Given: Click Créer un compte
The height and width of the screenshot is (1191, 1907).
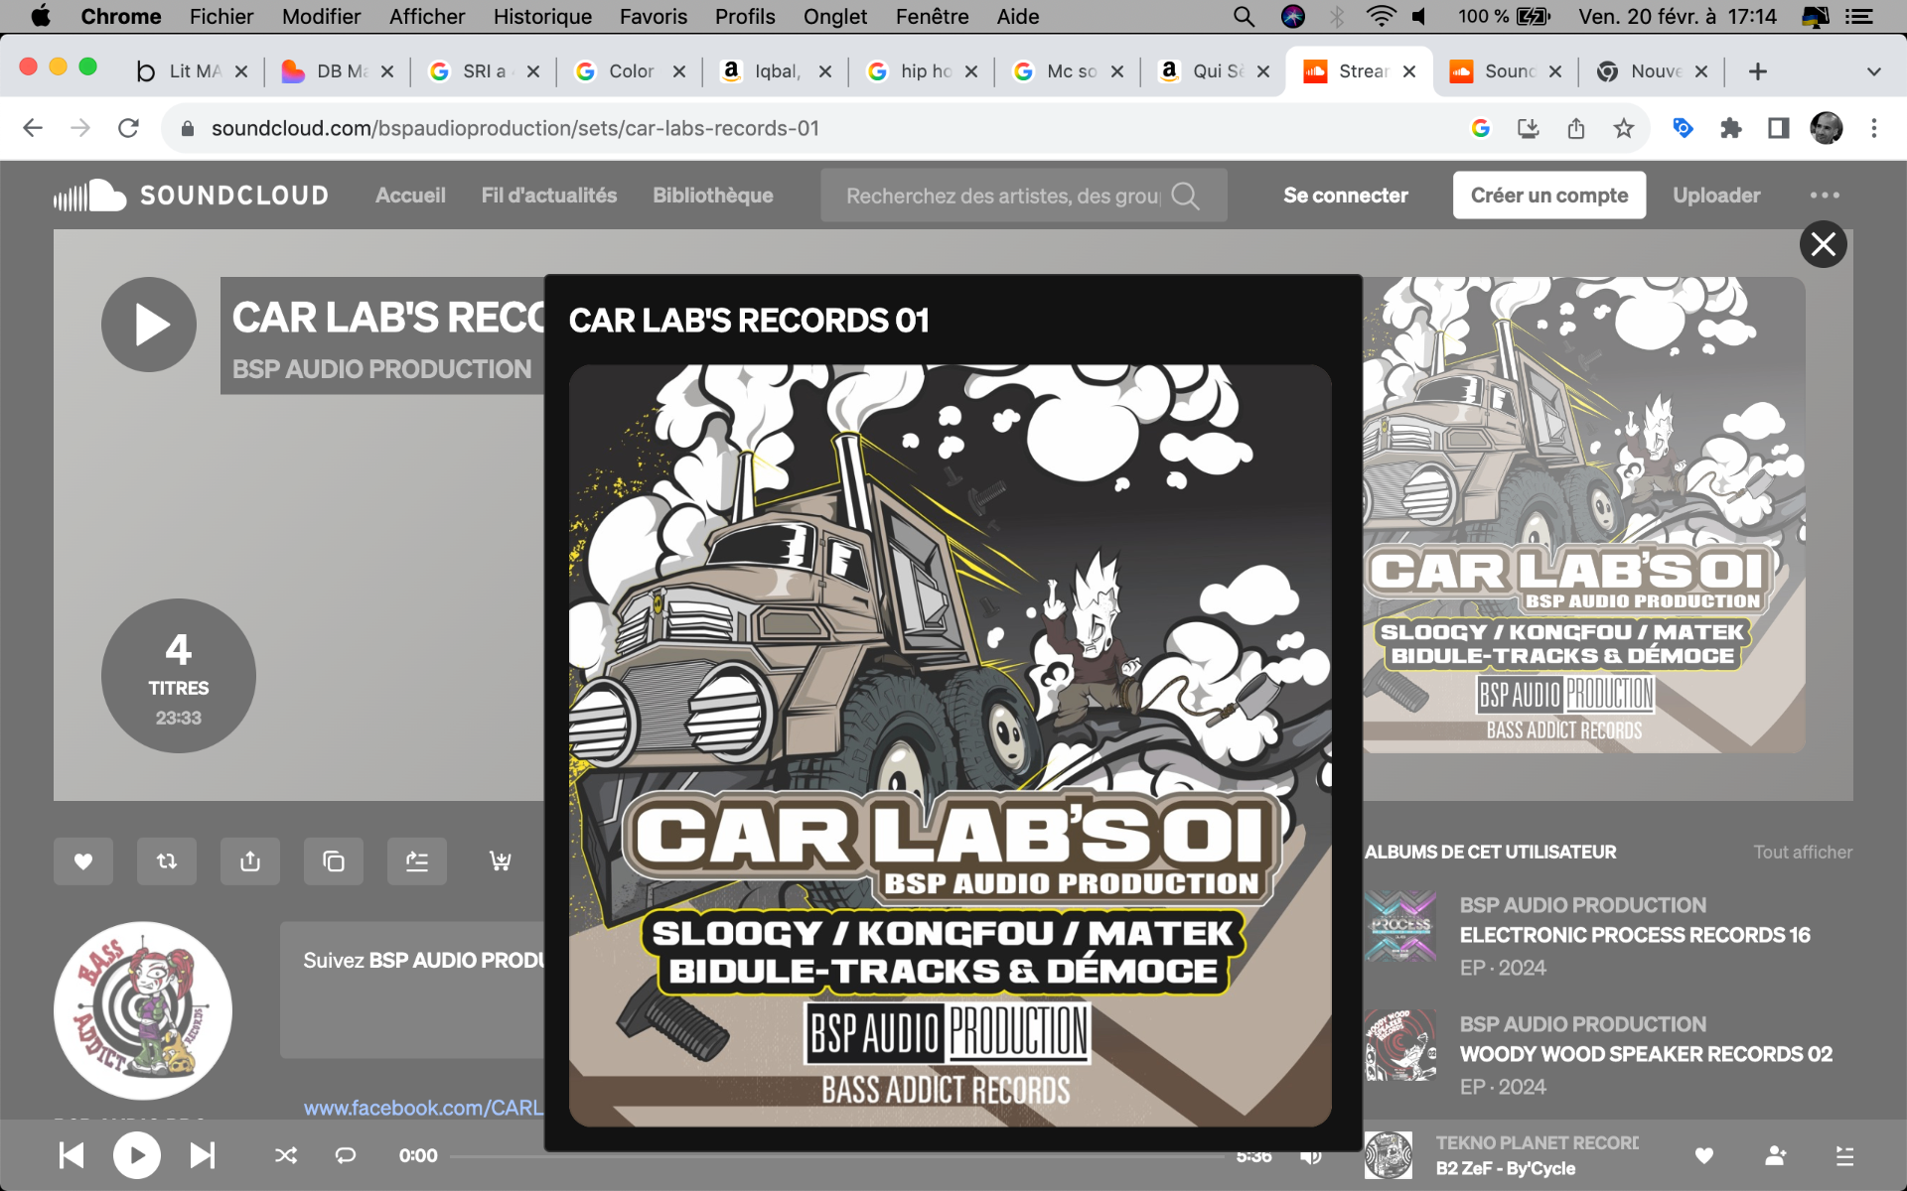Looking at the screenshot, I should [1549, 196].
